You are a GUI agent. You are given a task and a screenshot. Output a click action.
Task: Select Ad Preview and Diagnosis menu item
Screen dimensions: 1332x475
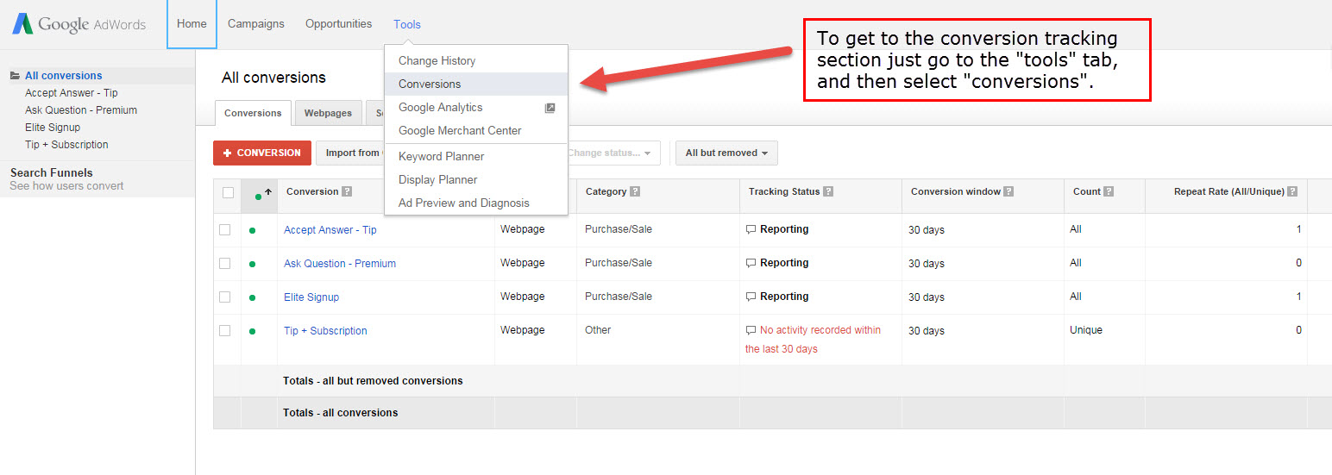coord(476,203)
